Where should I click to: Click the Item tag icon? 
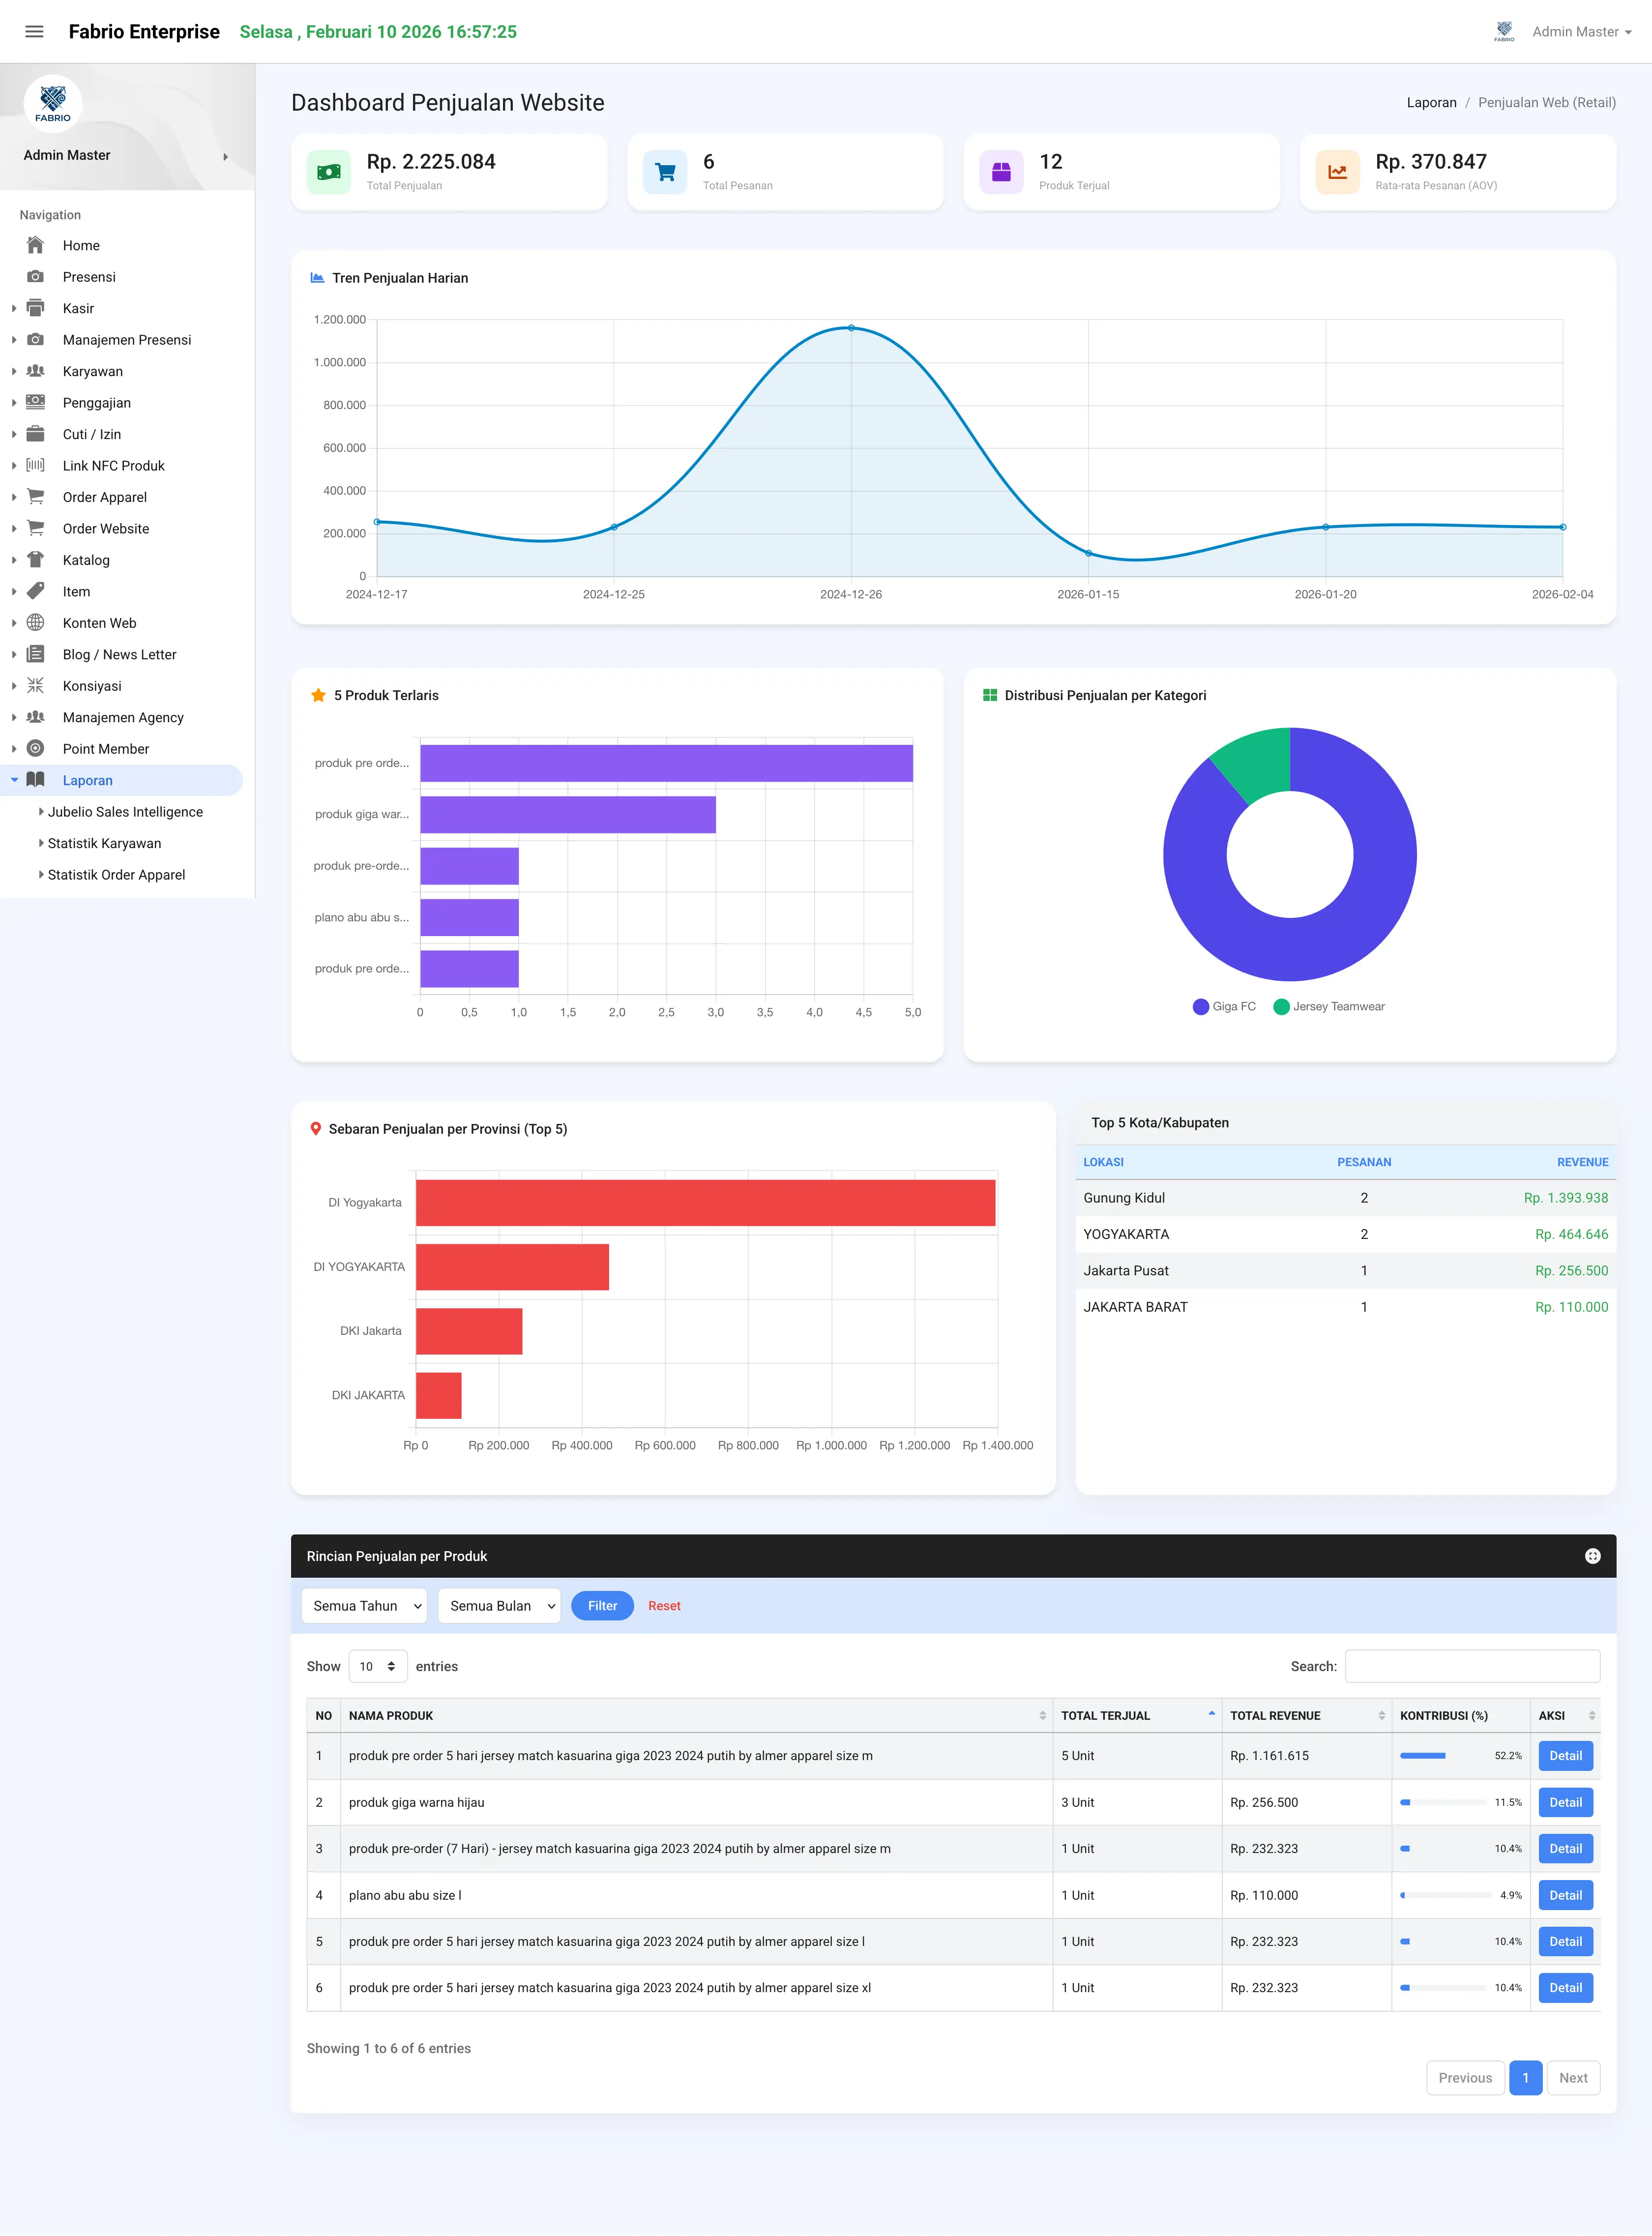tap(35, 591)
